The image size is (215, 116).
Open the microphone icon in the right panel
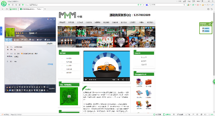[x=148, y=104]
